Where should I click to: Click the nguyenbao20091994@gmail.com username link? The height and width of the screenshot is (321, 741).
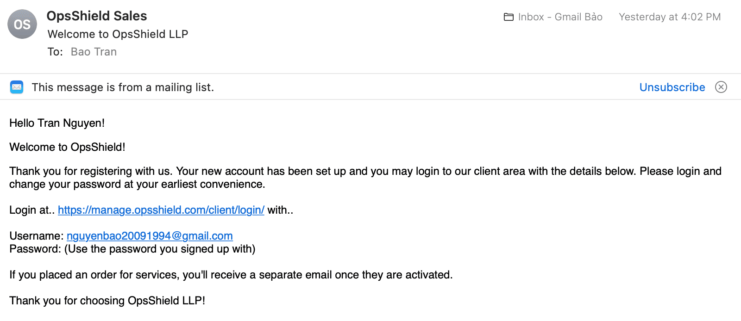[150, 236]
